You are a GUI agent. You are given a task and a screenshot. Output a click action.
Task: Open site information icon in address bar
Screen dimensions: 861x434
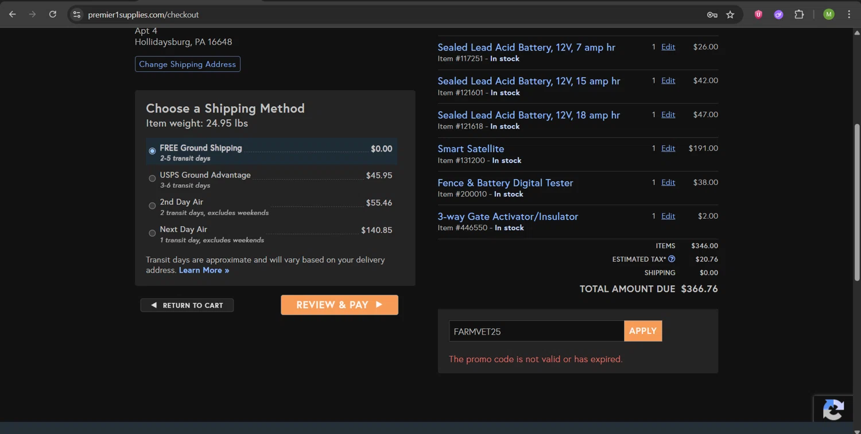pyautogui.click(x=77, y=14)
